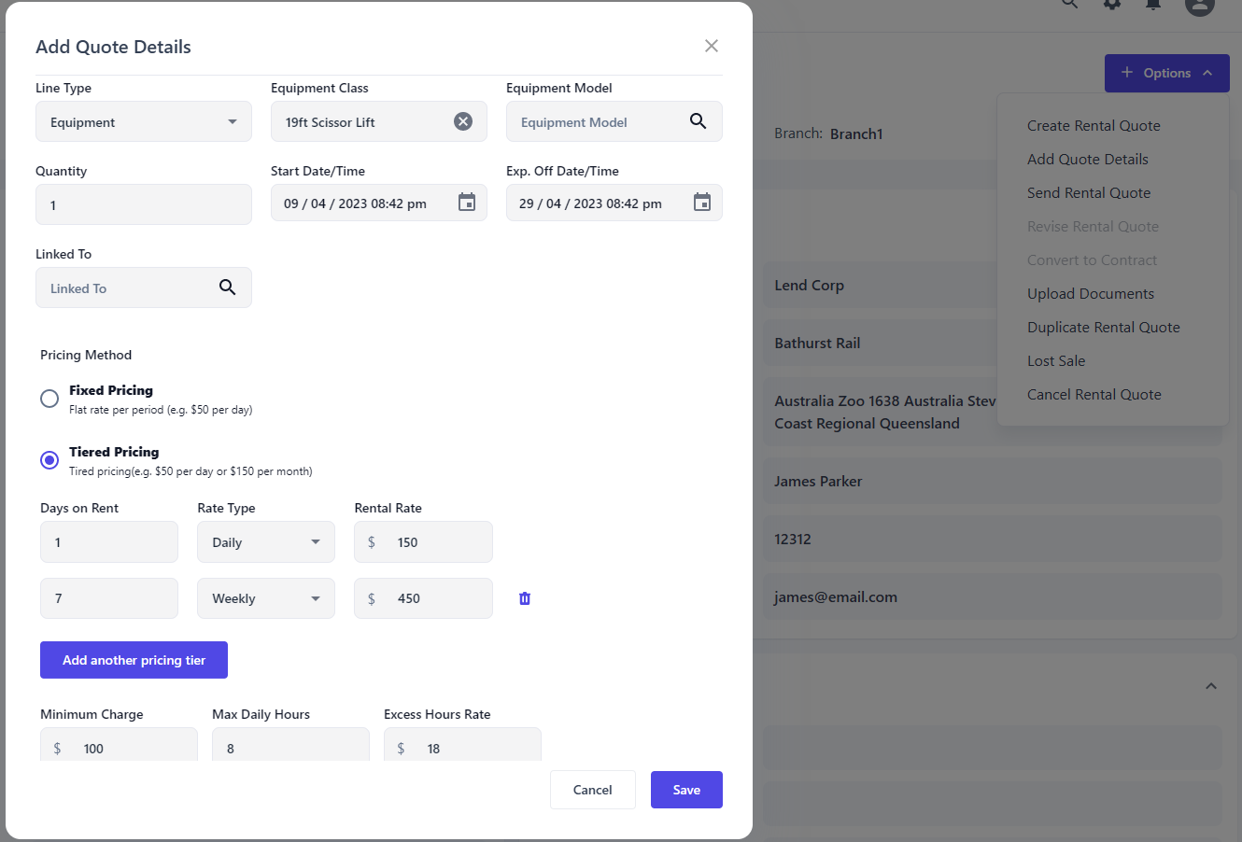The width and height of the screenshot is (1242, 842).
Task: Click the Cancel button
Action: (x=592, y=790)
